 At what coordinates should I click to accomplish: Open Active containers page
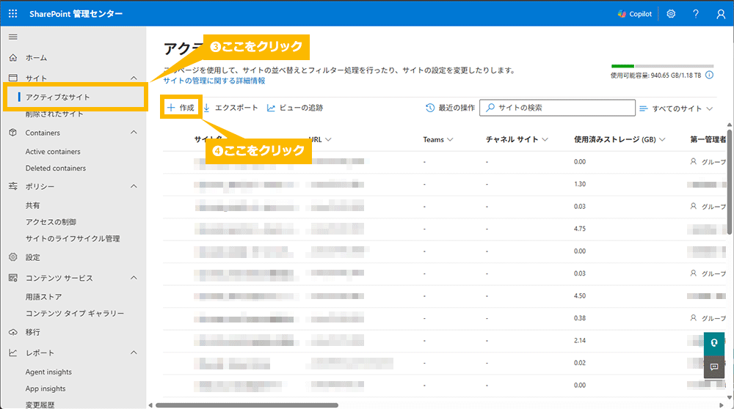coord(53,152)
